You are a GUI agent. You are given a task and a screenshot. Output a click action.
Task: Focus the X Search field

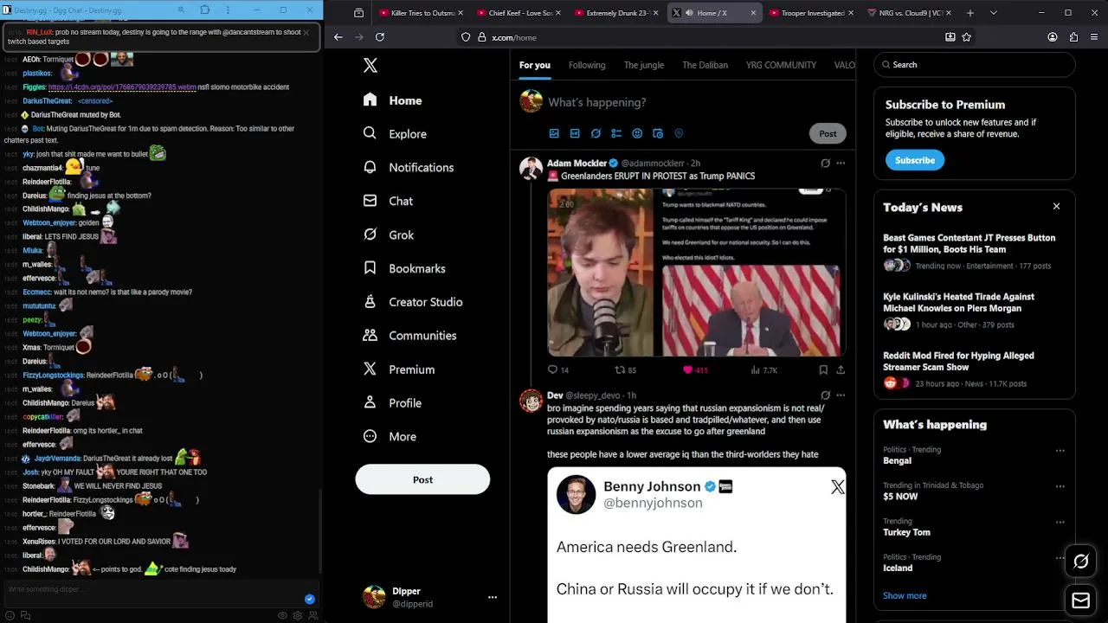tap(975, 65)
